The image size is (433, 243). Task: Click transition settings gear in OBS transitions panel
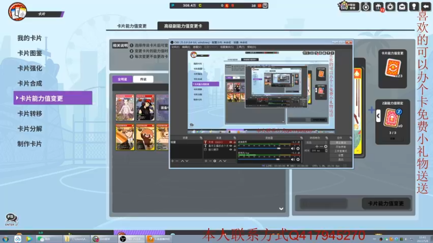coord(326,146)
